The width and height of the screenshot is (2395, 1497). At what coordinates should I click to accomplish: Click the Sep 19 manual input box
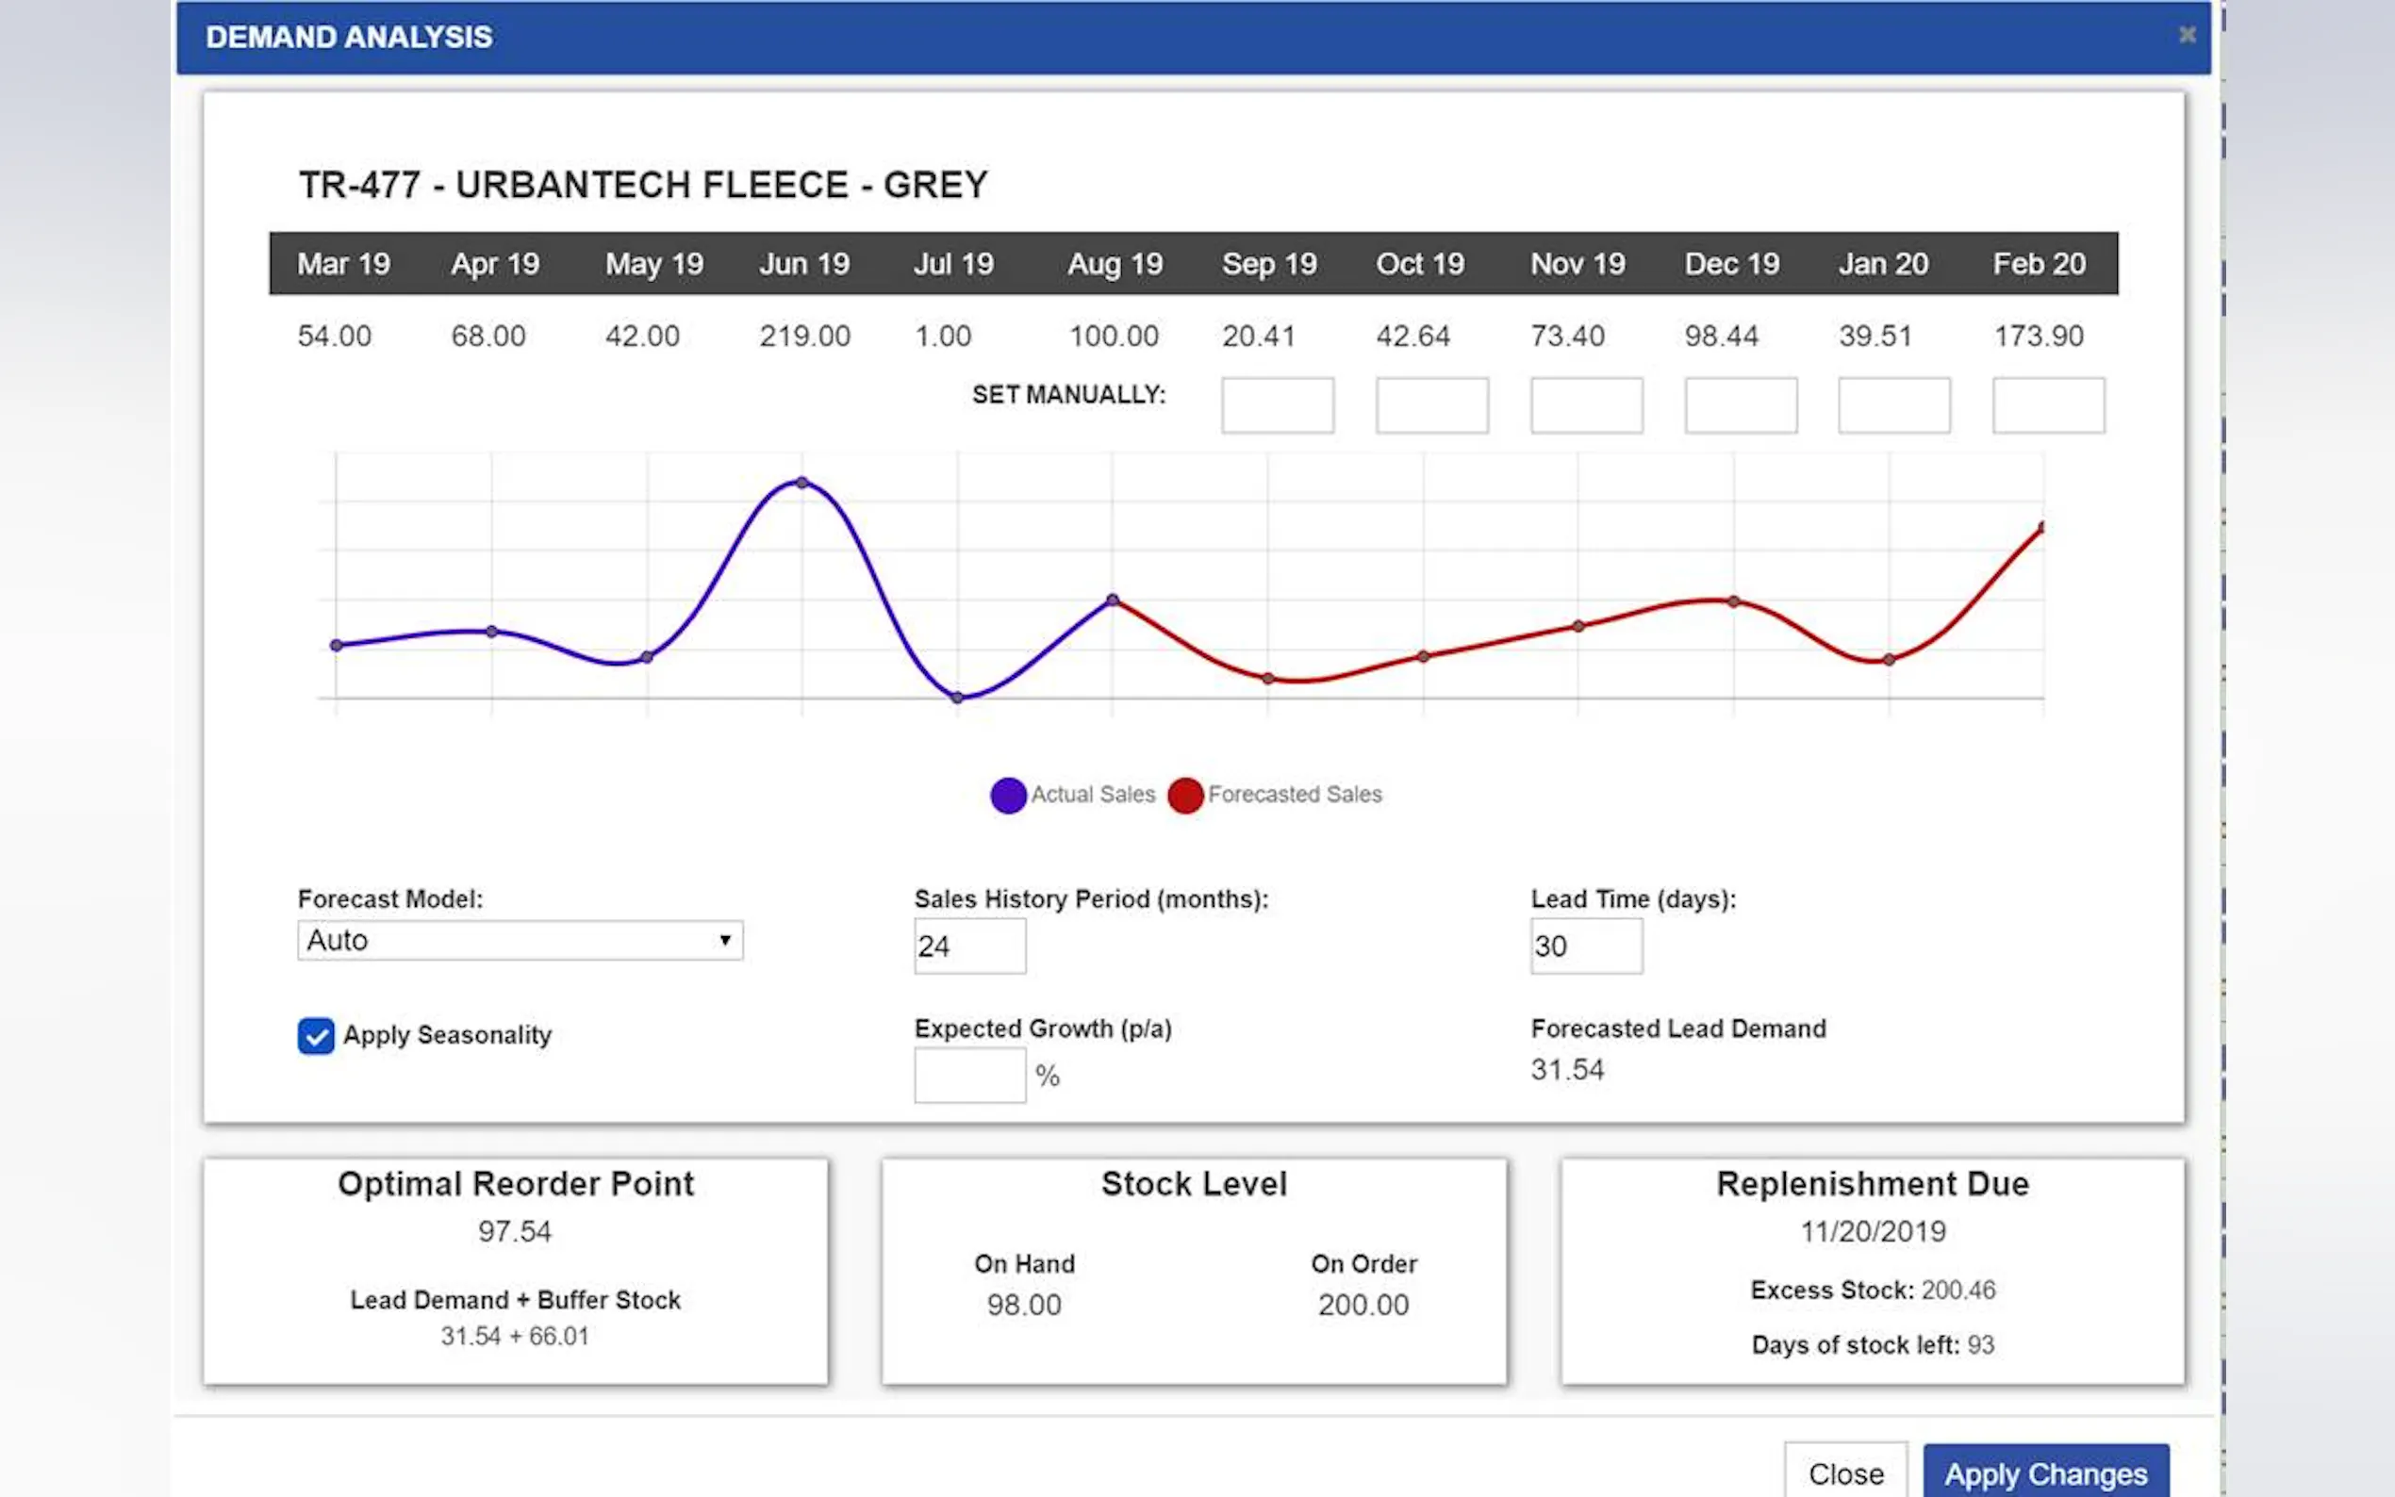pyautogui.click(x=1278, y=405)
